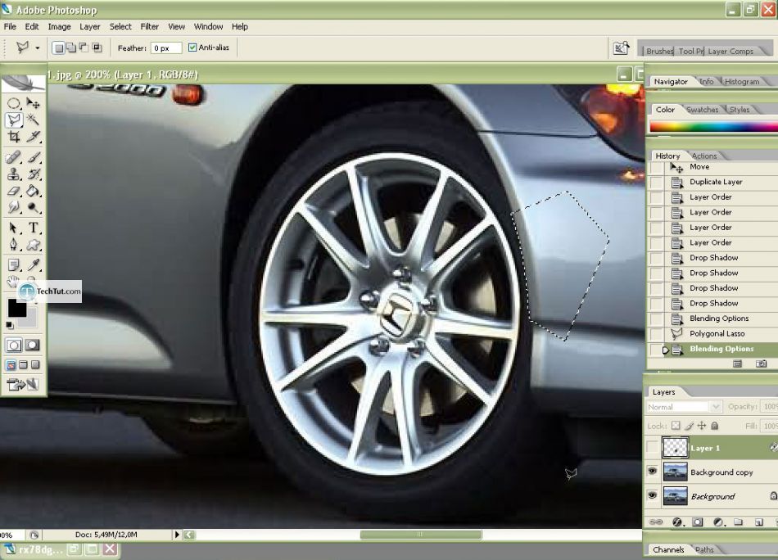Switch to the Actions tab

pyautogui.click(x=704, y=156)
